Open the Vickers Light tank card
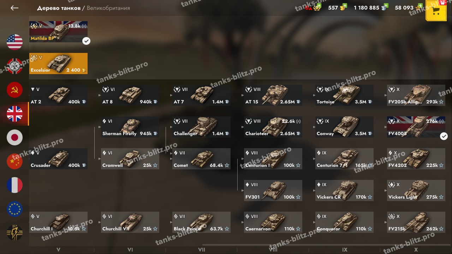Viewport: 452px width, 254px height. [416, 190]
